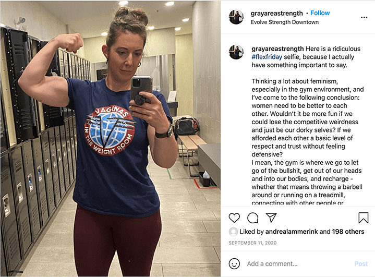The width and height of the screenshot is (375, 277).
Task: Follow the grayareastrength account
Action: pyautogui.click(x=320, y=13)
